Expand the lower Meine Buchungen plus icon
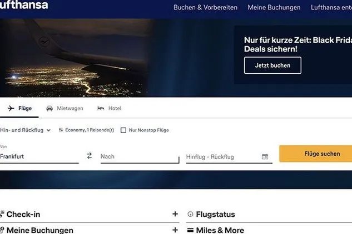This screenshot has width=352, height=234. (175, 230)
